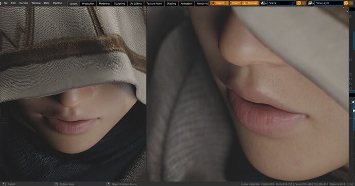Open the Help menu

click(x=47, y=3)
